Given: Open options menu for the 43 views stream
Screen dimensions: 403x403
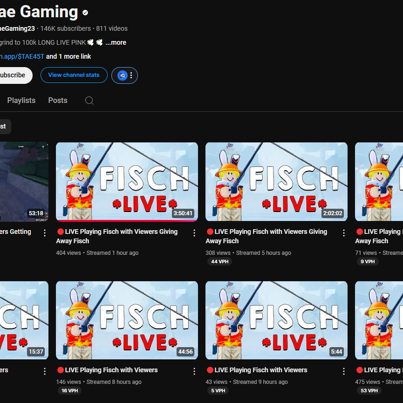Looking at the screenshot, I should coord(344,371).
